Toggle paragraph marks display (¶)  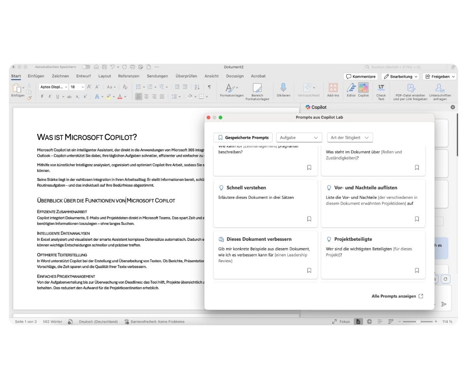(x=209, y=87)
